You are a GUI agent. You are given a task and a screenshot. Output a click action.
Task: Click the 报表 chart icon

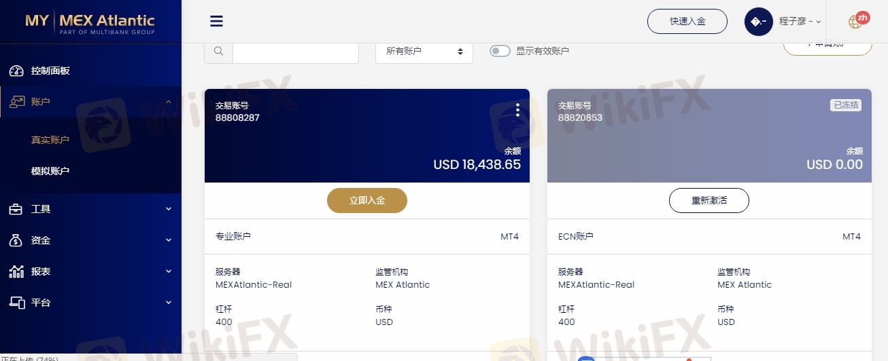click(16, 271)
